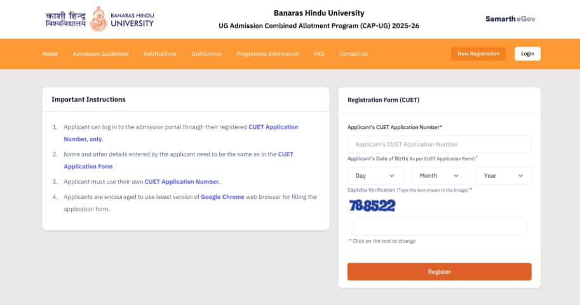
Task: Focus the CUET Application Number field
Action: [439, 144]
